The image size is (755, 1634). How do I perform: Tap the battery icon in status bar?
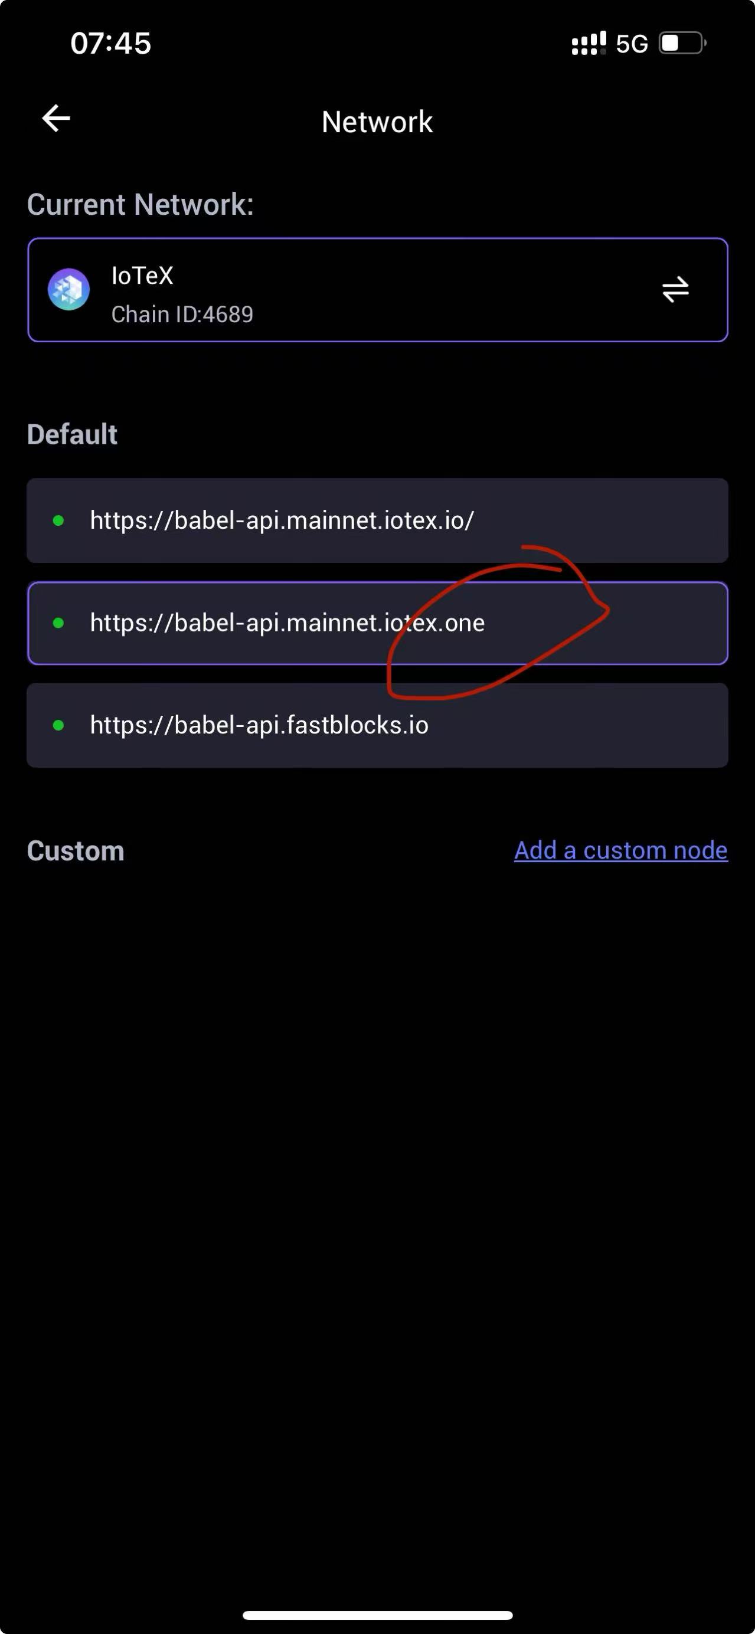point(682,43)
